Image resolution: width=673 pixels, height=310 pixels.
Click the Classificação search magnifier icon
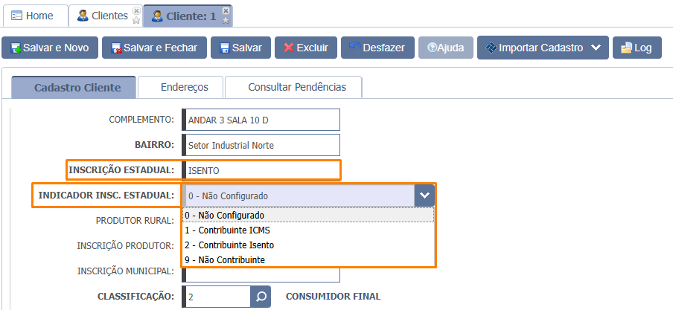point(261,297)
